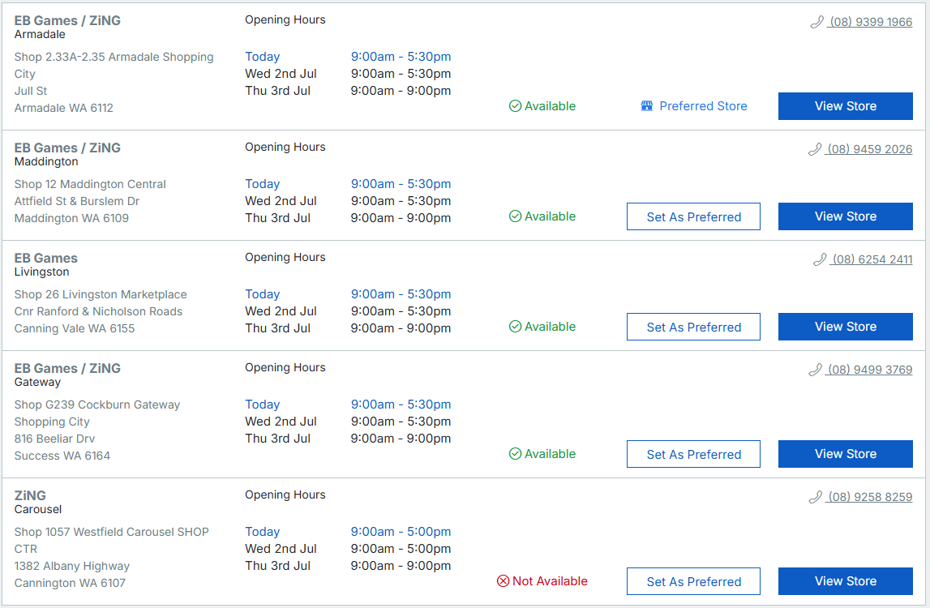Image resolution: width=930 pixels, height=608 pixels.
Task: Click phone icon beside (08) 6254 2411
Action: (x=820, y=259)
